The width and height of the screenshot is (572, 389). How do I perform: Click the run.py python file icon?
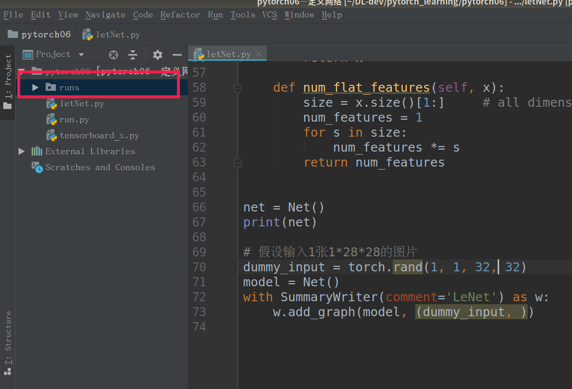click(51, 120)
